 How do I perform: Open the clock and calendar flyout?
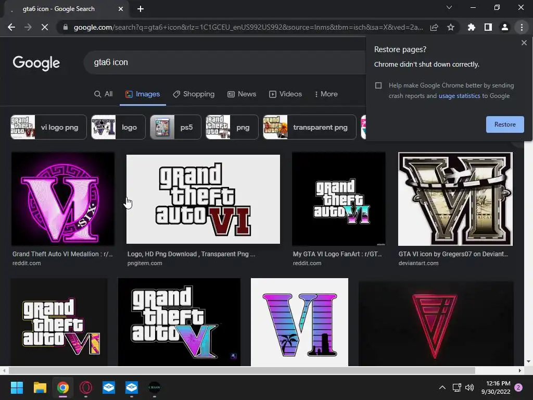(496, 387)
